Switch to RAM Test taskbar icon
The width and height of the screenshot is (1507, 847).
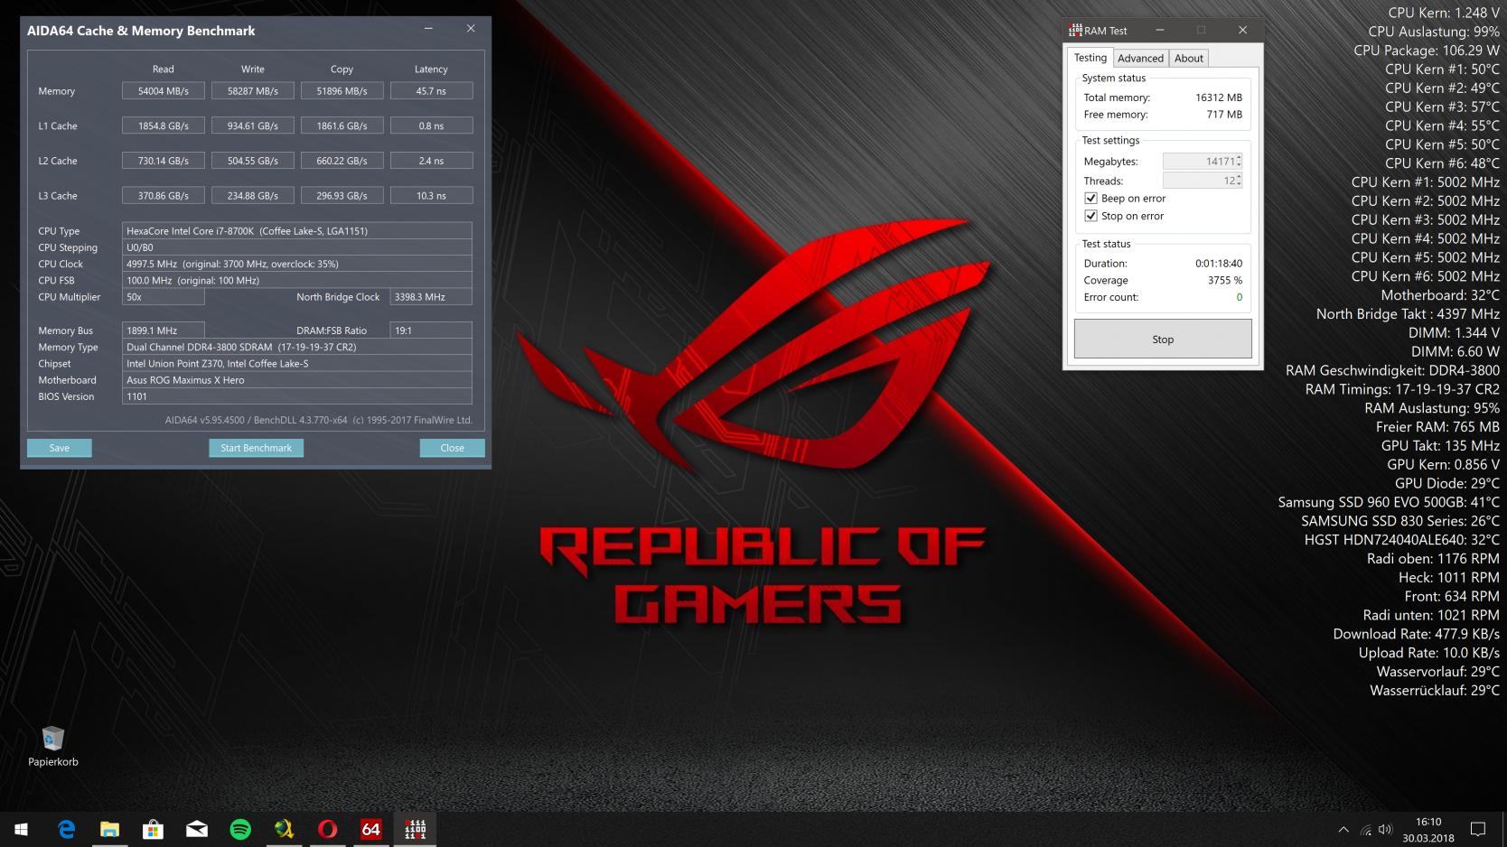coord(415,829)
